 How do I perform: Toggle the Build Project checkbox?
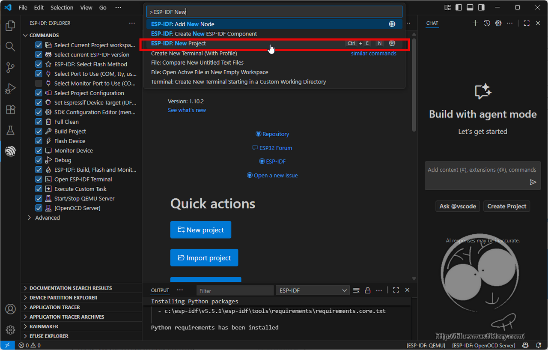[39, 131]
